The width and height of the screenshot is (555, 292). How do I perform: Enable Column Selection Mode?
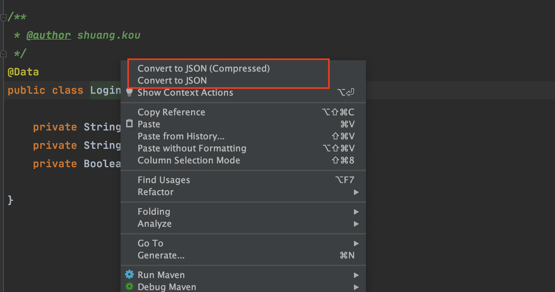(x=189, y=160)
